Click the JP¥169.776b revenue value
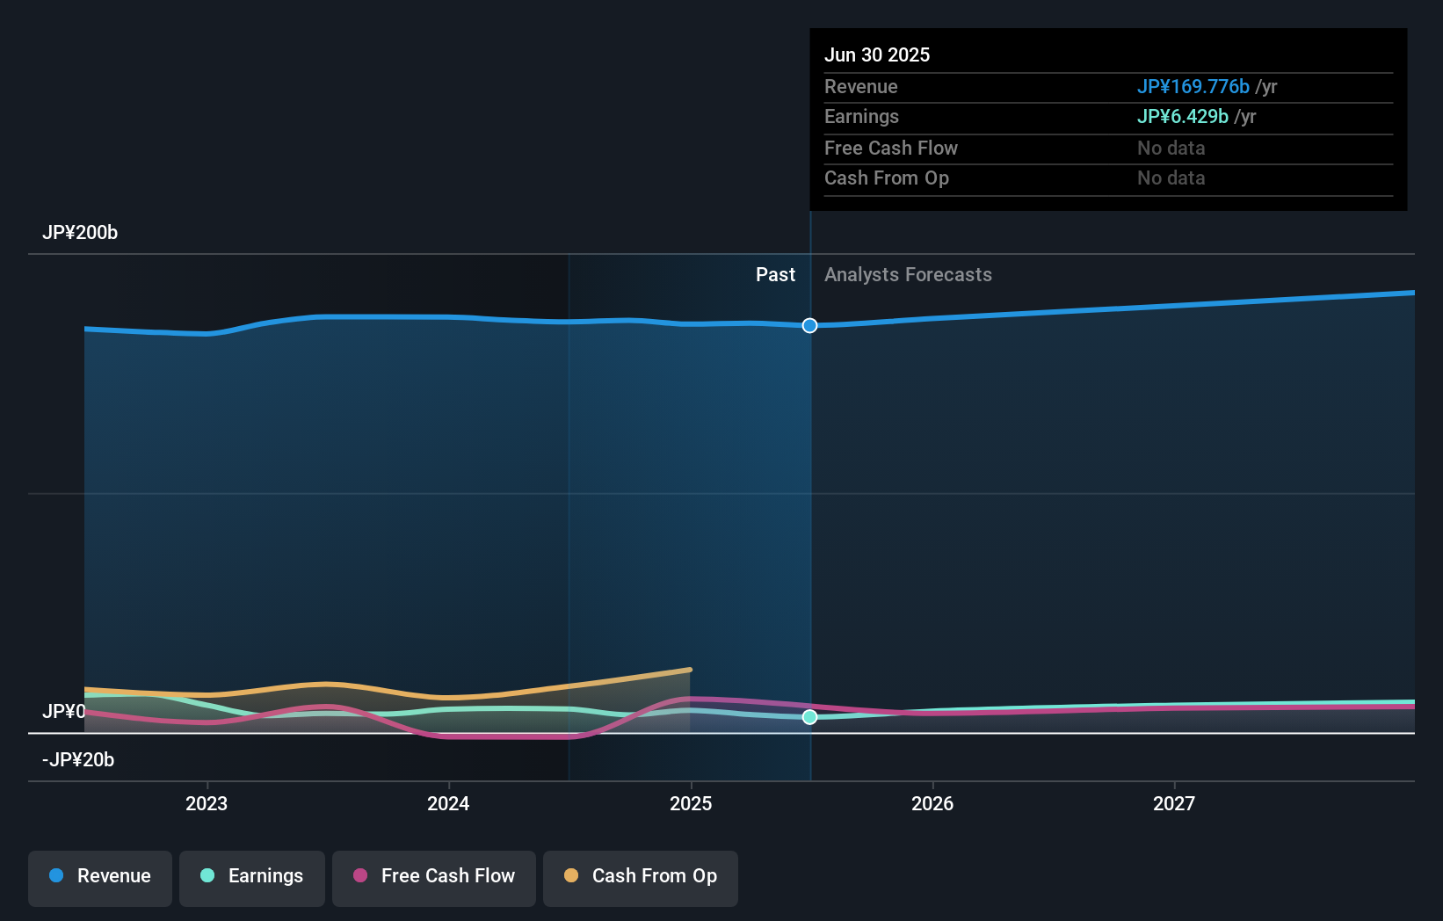 coord(1193,86)
